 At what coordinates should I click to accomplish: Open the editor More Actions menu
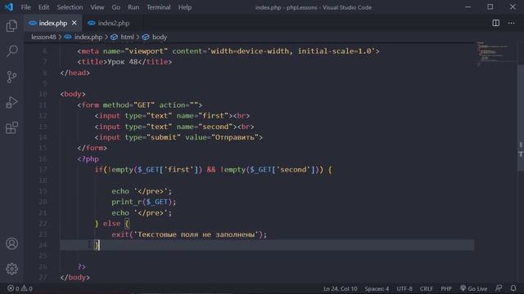coord(511,23)
